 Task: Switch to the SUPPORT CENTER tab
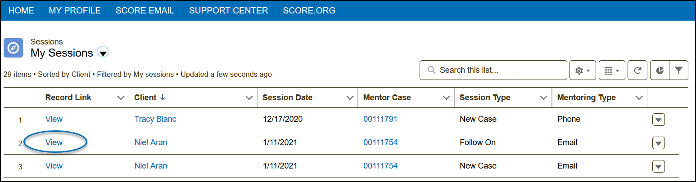tap(228, 10)
